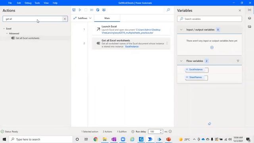
Task: Run the next action with the step icon
Action: 92,10
